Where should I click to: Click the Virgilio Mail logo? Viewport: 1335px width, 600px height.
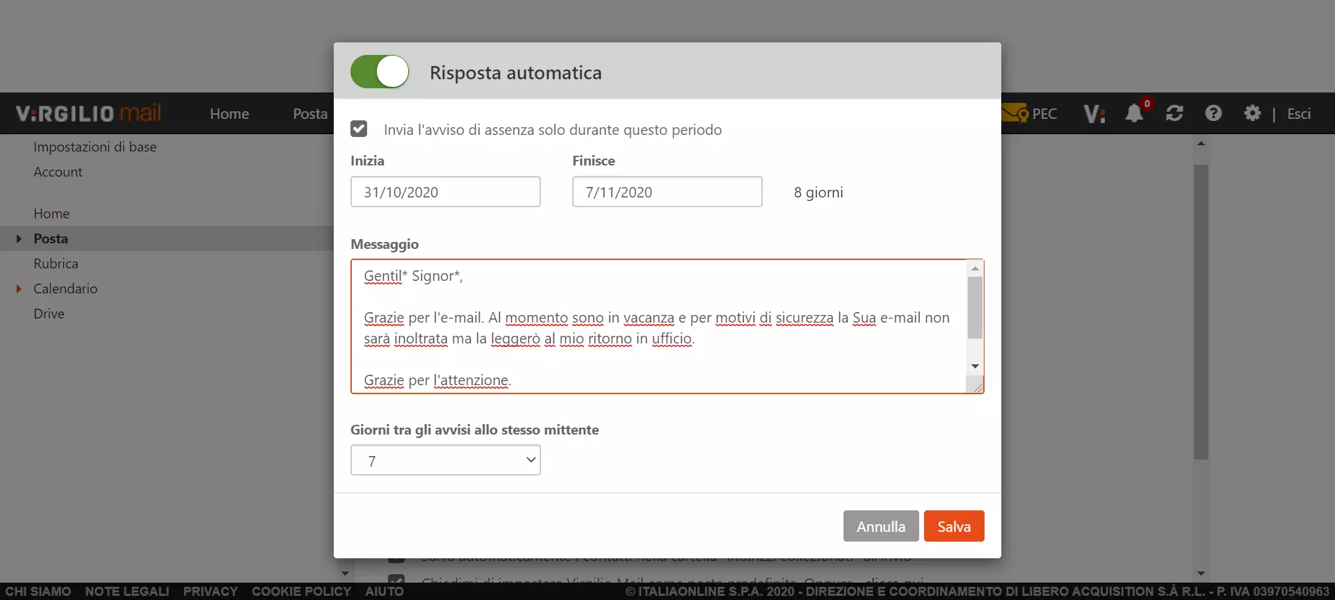point(88,113)
